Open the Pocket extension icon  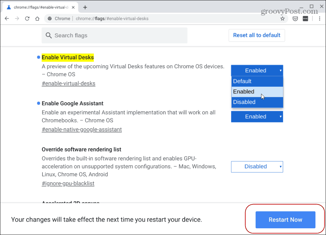point(295,19)
